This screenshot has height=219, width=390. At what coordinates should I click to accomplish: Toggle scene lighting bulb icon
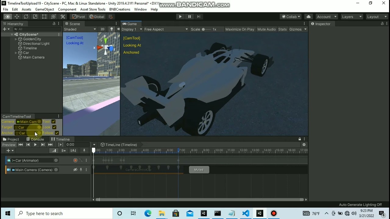[x=112, y=29]
